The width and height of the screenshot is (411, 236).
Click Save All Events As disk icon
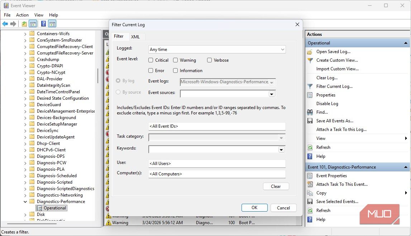click(310, 121)
